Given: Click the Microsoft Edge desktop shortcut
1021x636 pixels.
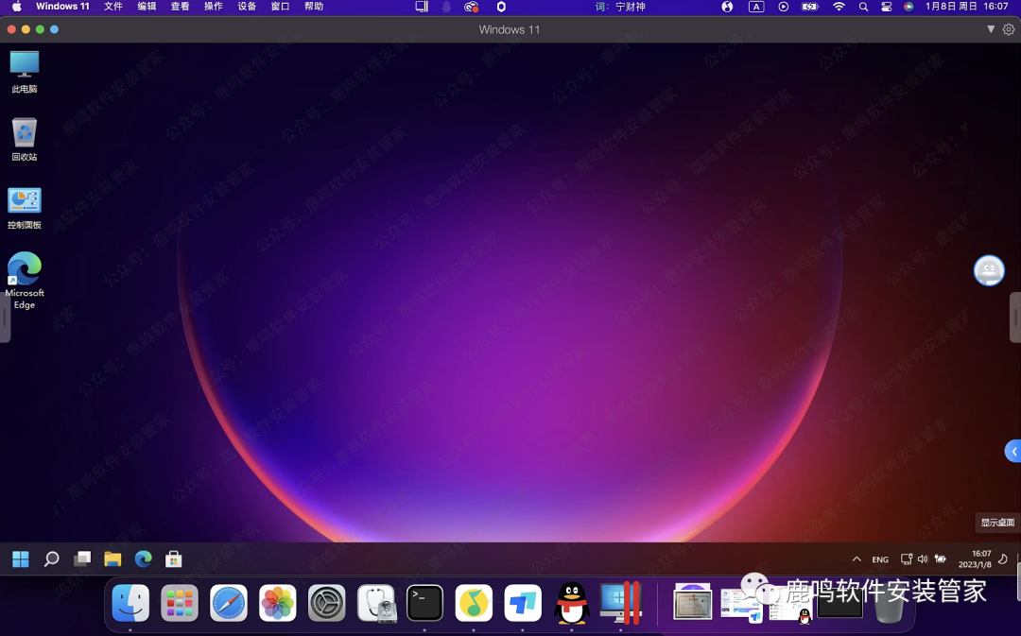Looking at the screenshot, I should [25, 280].
